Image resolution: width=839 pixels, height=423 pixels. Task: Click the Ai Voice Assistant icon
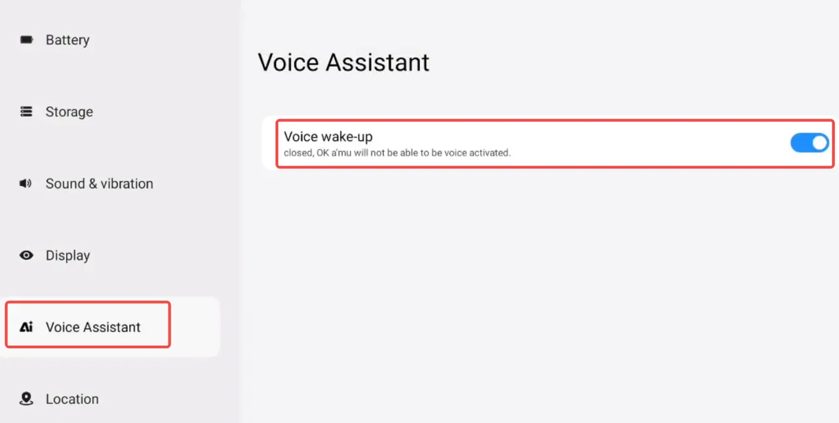point(26,327)
